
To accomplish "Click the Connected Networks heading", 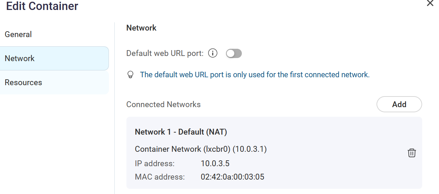I will click(x=163, y=104).
